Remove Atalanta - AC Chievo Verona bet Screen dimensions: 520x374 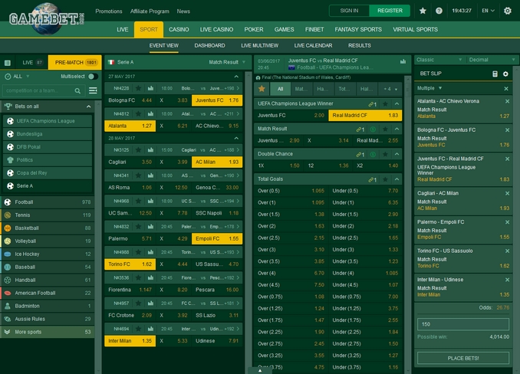pos(507,101)
